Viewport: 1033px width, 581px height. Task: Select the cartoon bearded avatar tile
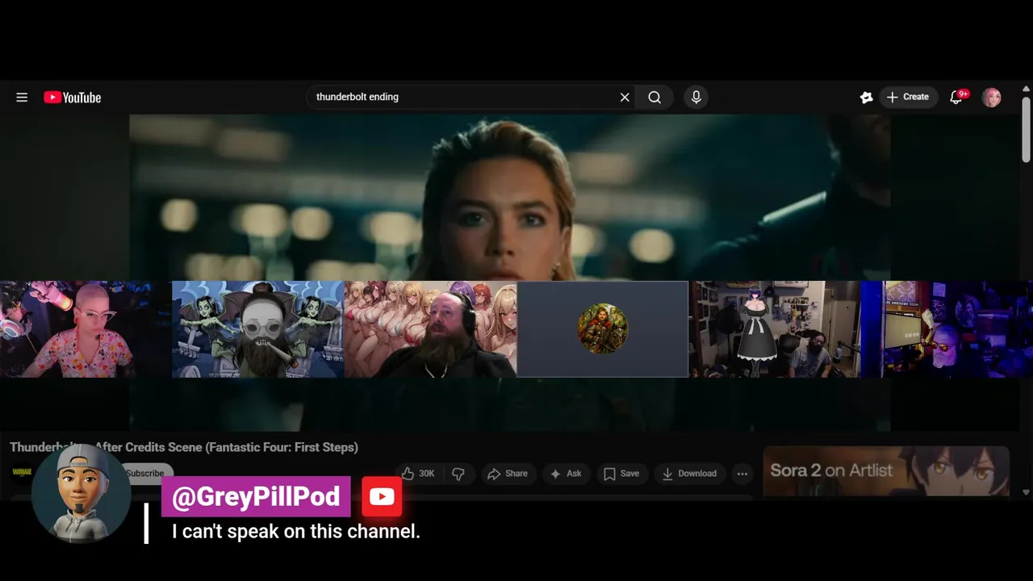(x=258, y=329)
